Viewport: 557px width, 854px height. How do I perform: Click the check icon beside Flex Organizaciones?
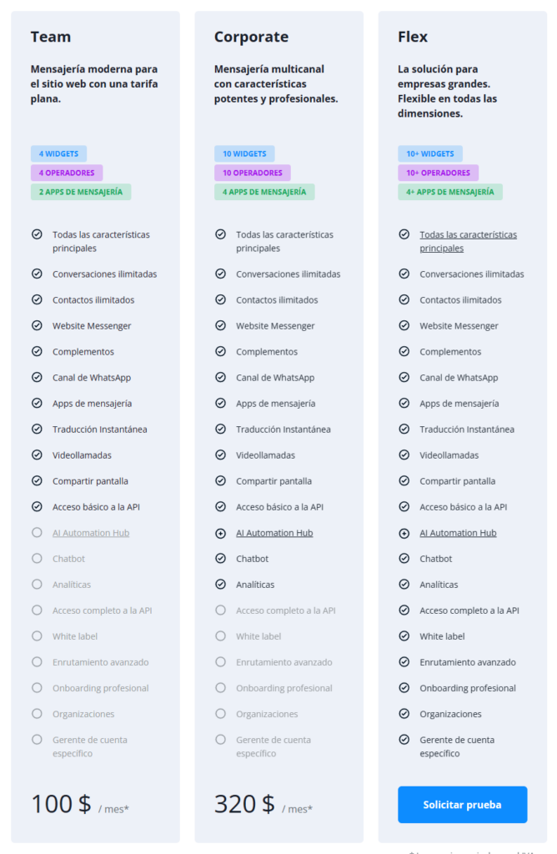coord(404,714)
